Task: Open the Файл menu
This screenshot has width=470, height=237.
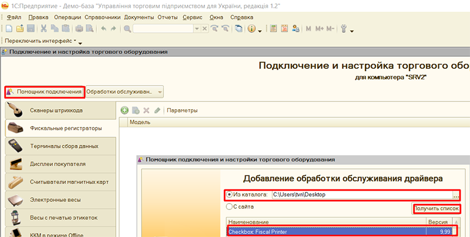Action: pyautogui.click(x=14, y=17)
